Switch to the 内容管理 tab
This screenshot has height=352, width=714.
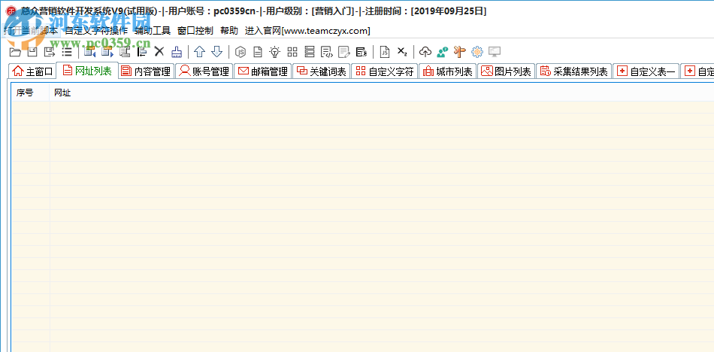(x=146, y=71)
